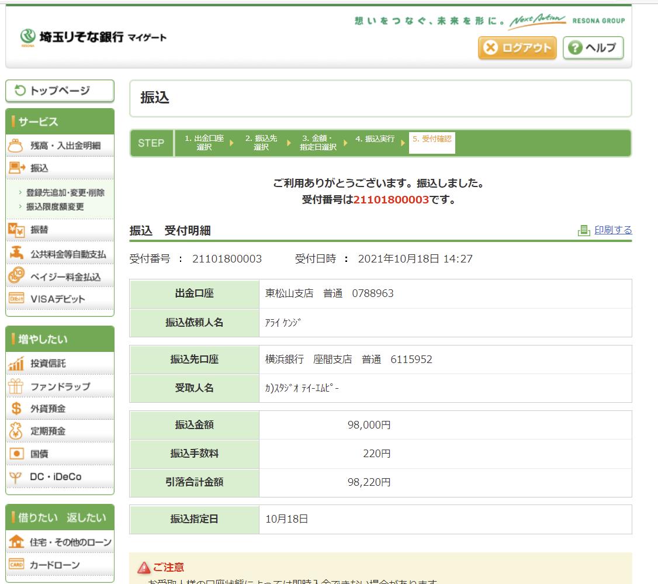The width and height of the screenshot is (658, 584).
Task: Click the 増やしたい section header
Action: pos(60,339)
